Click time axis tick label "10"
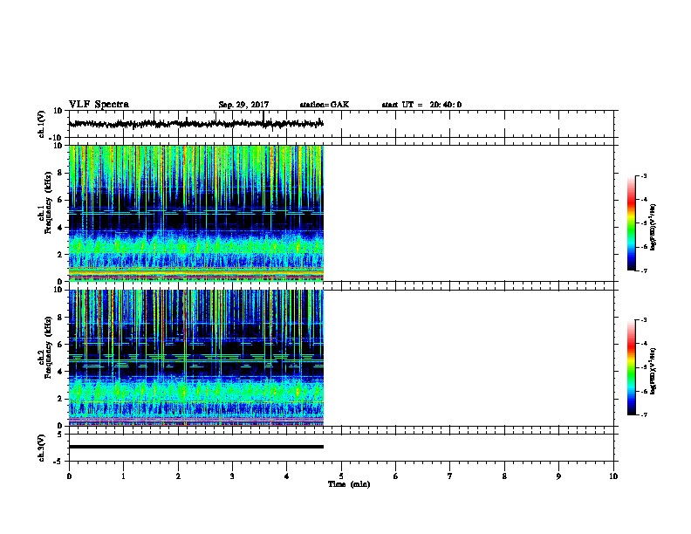 pos(613,476)
